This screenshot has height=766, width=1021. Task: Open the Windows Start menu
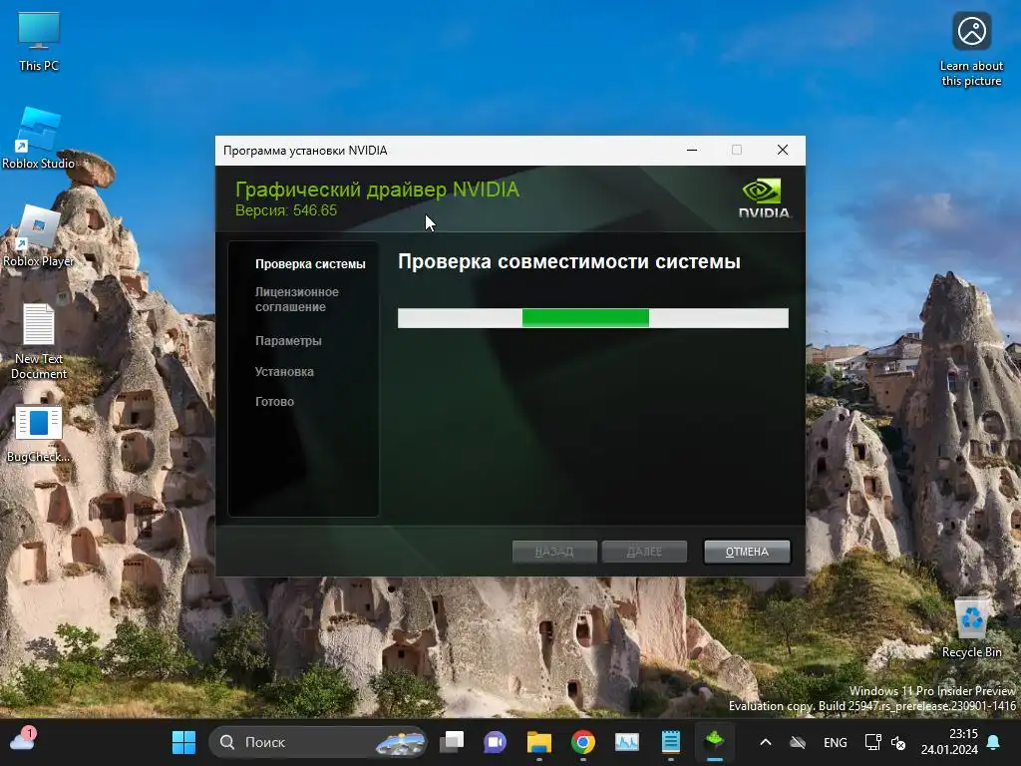183,742
